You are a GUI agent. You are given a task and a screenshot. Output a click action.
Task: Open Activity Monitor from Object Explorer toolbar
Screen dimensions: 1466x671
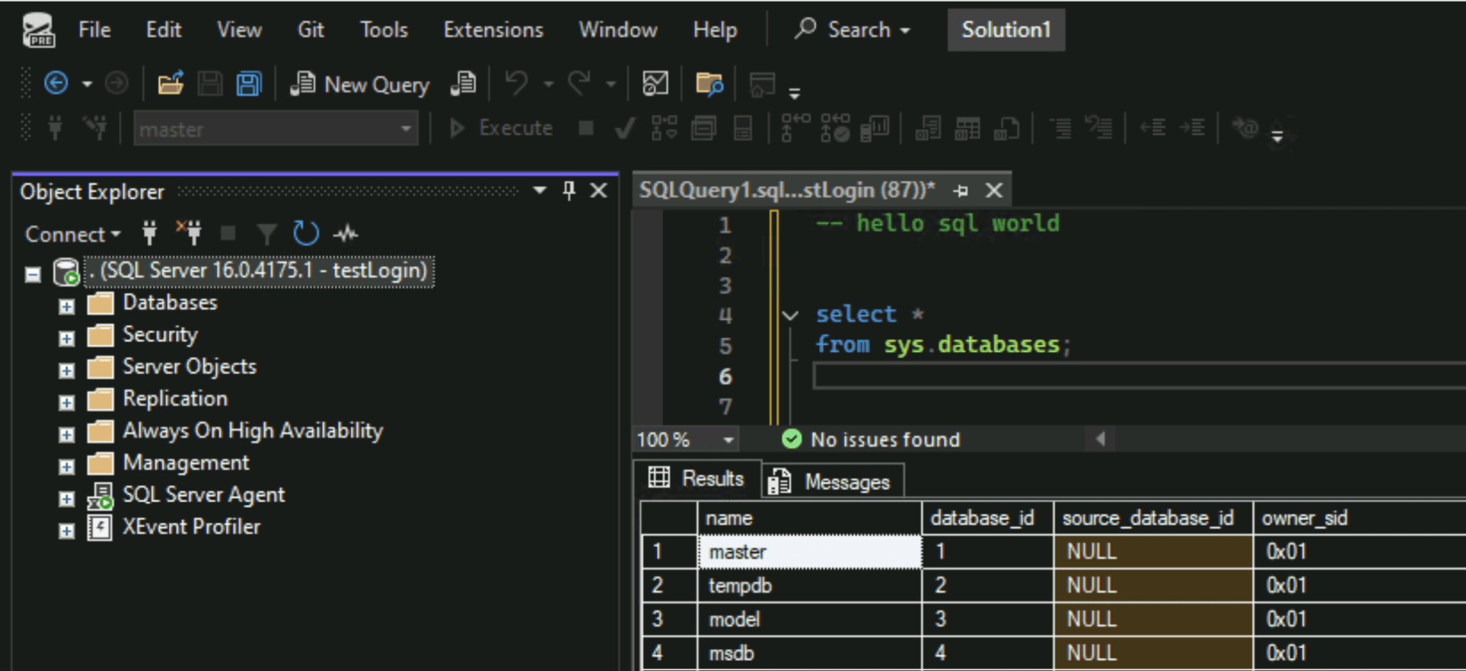click(x=346, y=232)
